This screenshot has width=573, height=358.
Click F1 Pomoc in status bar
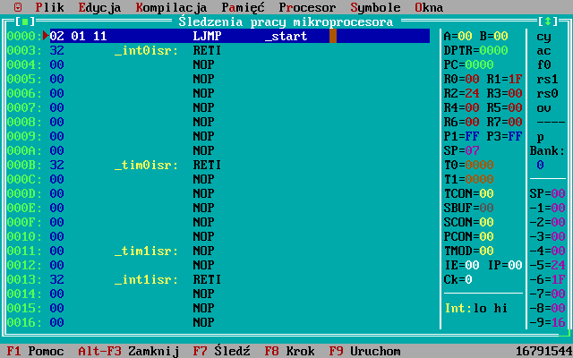[x=36, y=351]
